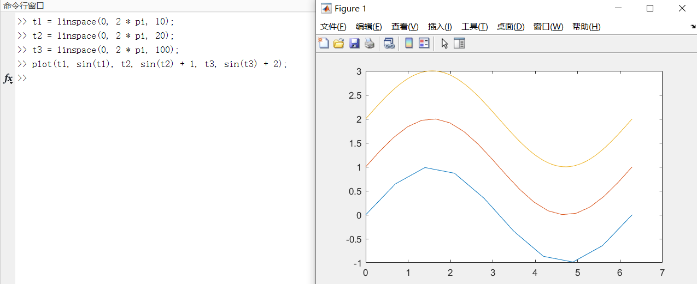The image size is (697, 284).
Task: Click the New Figure toolbar icon
Action: (x=324, y=43)
